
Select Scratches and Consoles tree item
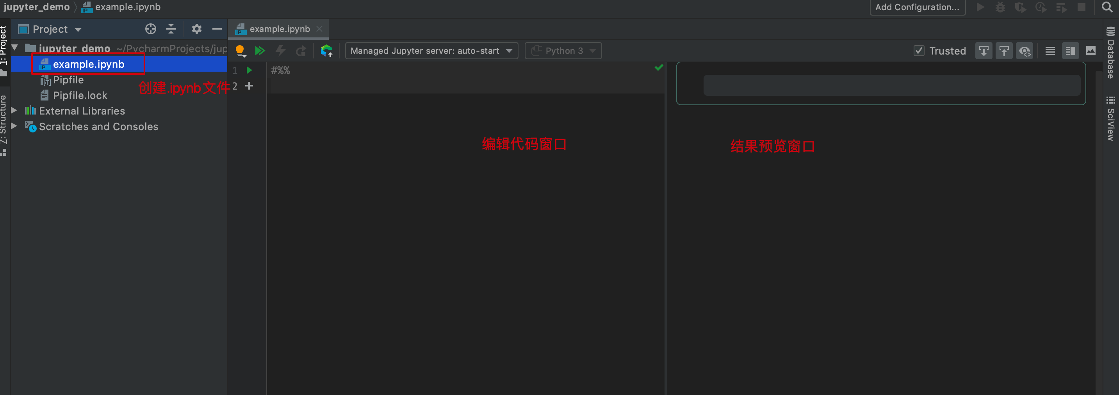[99, 127]
